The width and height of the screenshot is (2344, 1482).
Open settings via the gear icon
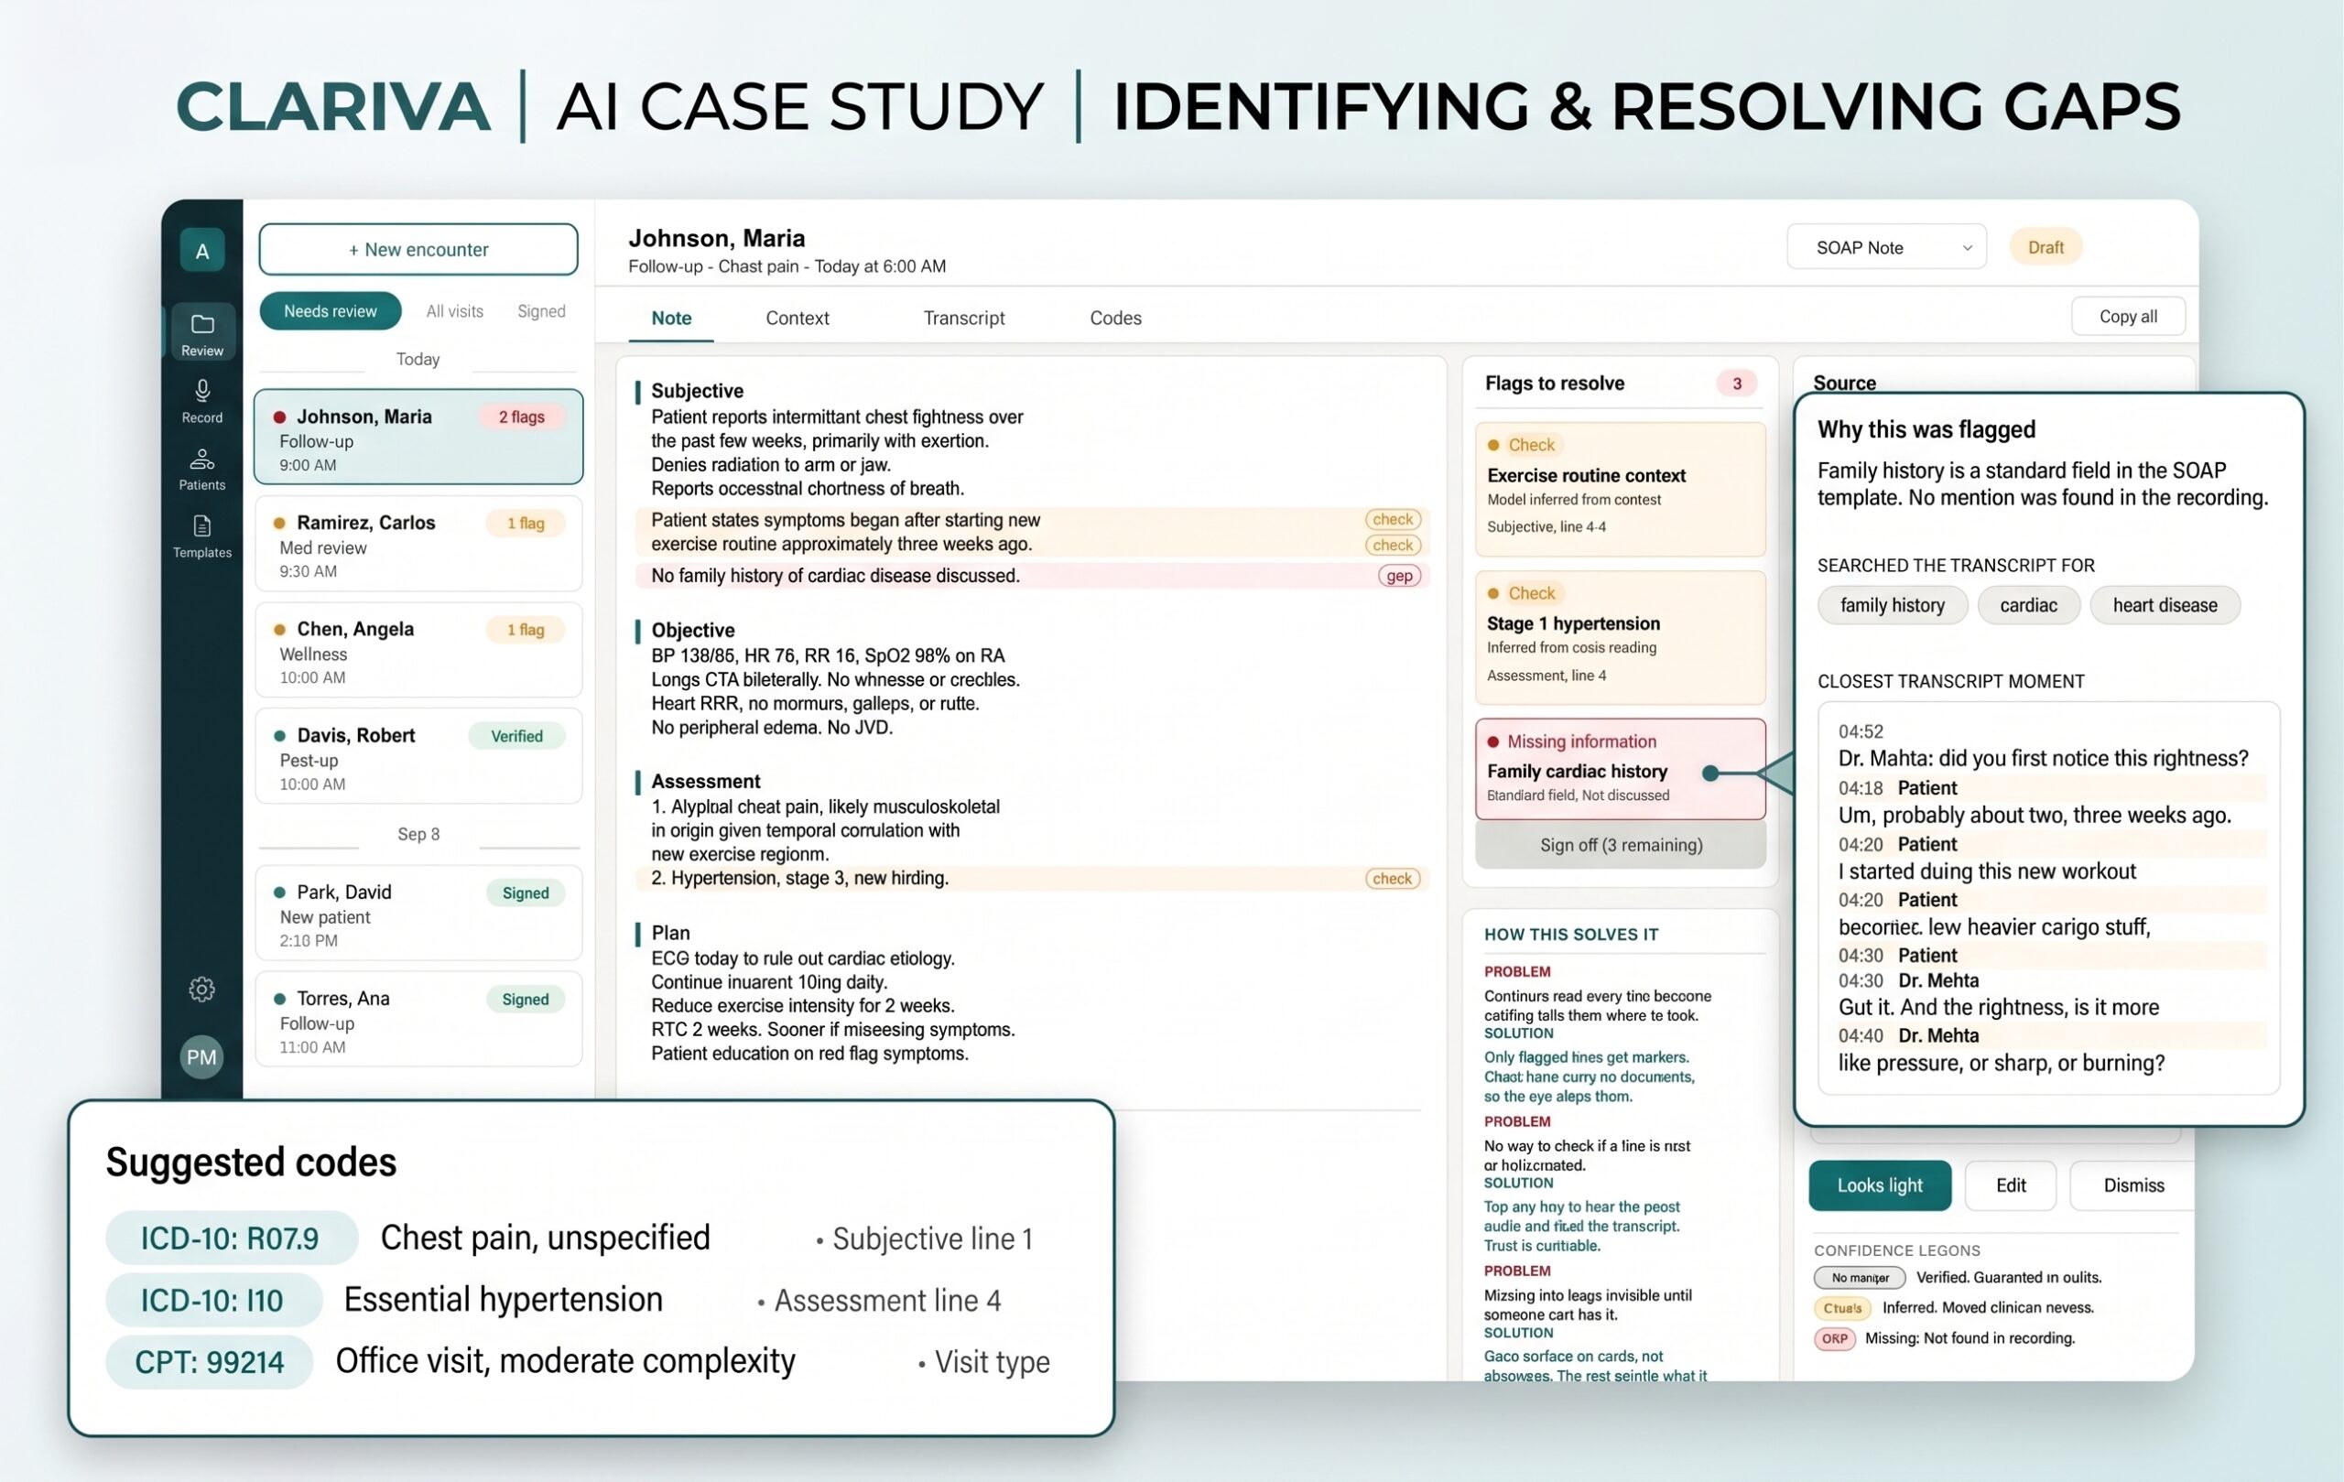click(201, 989)
